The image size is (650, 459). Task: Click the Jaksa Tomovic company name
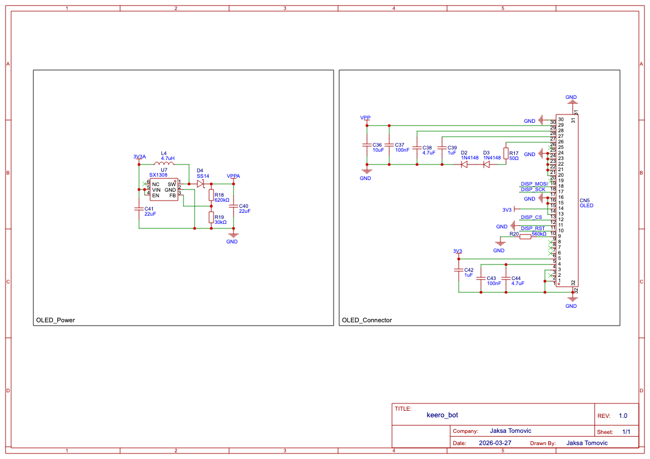click(x=509, y=430)
